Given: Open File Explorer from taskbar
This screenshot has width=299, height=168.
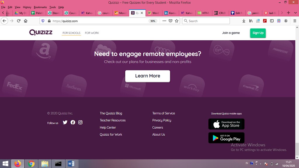Looking at the screenshot, I should point(45,164).
